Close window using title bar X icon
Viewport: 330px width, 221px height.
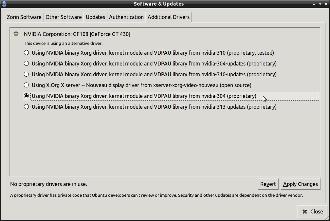(x=326, y=4)
